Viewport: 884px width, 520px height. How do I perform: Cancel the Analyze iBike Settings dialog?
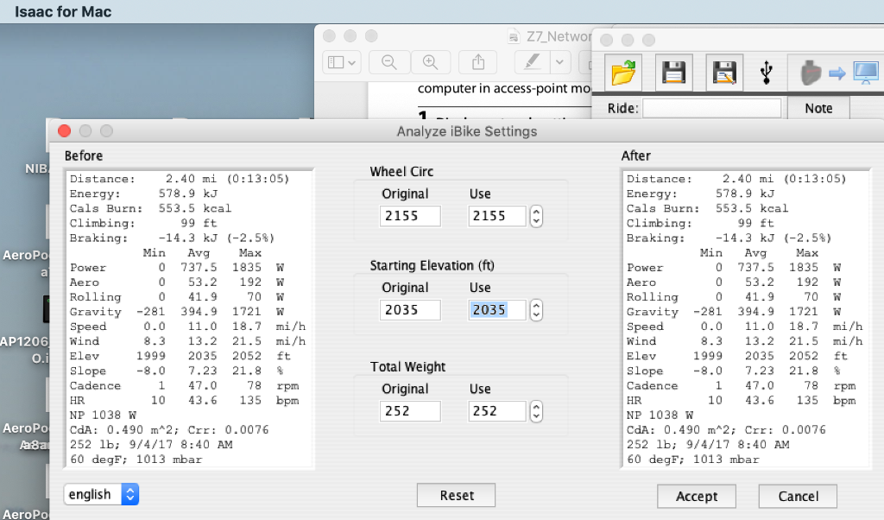(797, 497)
